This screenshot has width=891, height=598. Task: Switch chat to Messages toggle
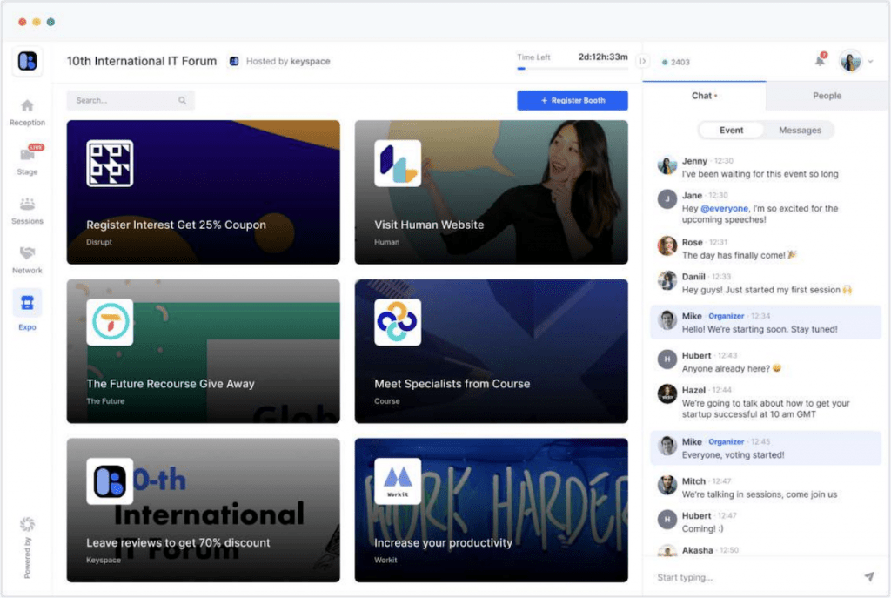point(800,131)
